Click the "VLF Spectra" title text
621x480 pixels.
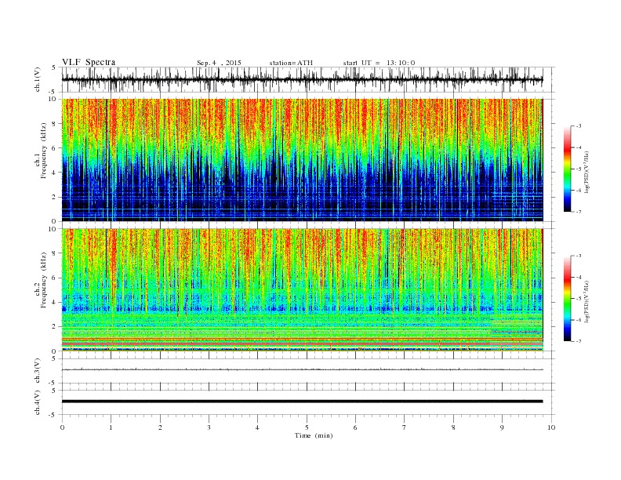(x=89, y=62)
